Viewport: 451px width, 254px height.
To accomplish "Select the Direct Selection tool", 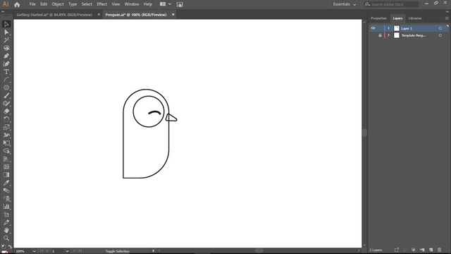I will [6, 32].
